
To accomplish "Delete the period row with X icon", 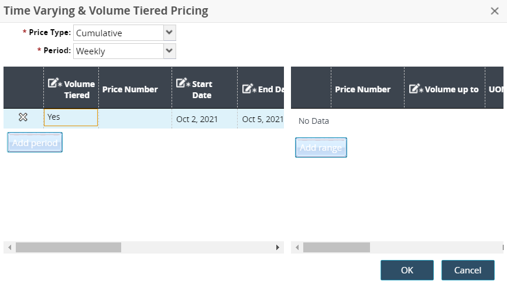I will pos(23,117).
